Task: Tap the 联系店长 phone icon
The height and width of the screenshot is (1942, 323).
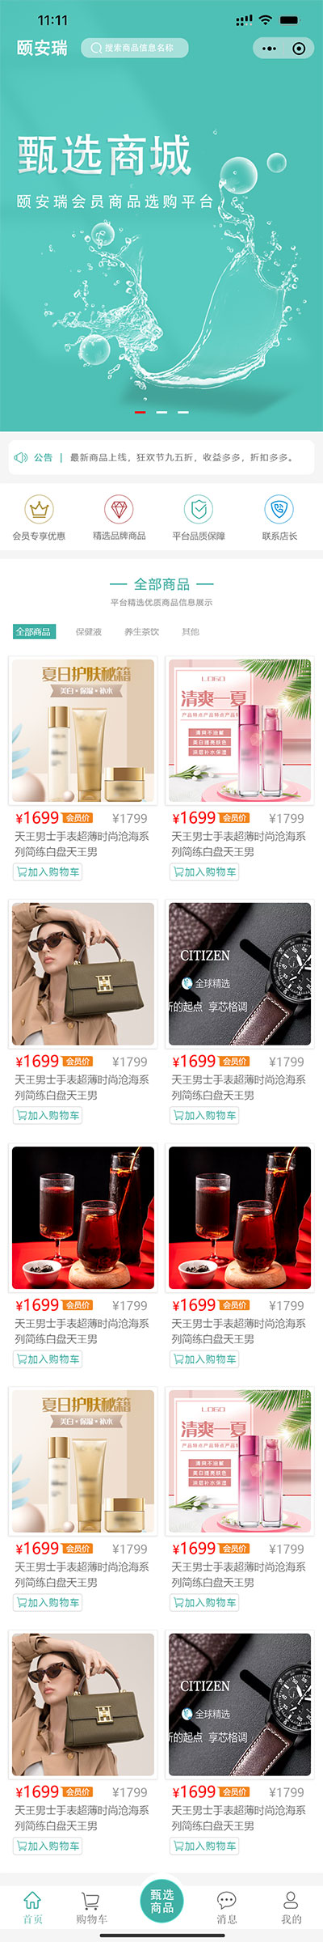Action: point(279,509)
